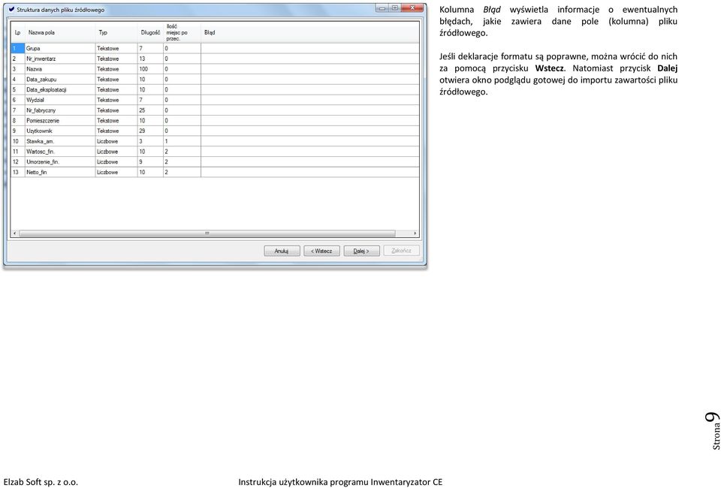Click the Strona 9 page number
Screen dimensions: 721x488
click(x=713, y=430)
